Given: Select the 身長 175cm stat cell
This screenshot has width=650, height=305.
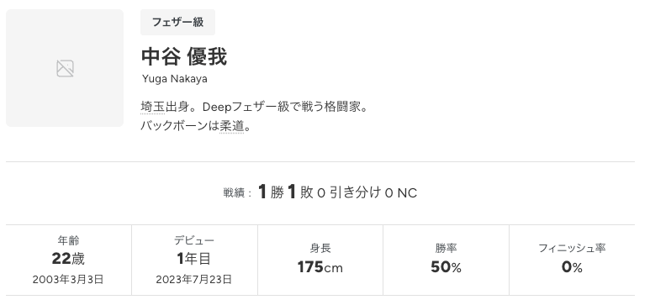Looking at the screenshot, I should (320, 260).
